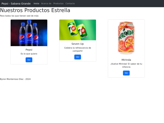
Task: Click the Celebra la refrescancia description
Action: [78, 50]
